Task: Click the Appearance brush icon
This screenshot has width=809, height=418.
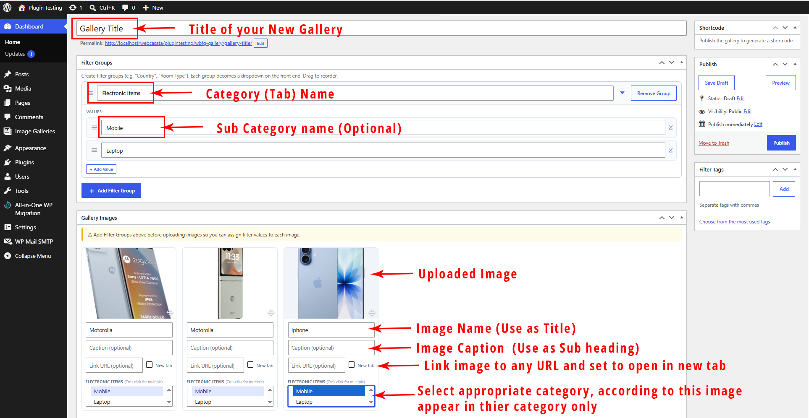Action: (8, 148)
